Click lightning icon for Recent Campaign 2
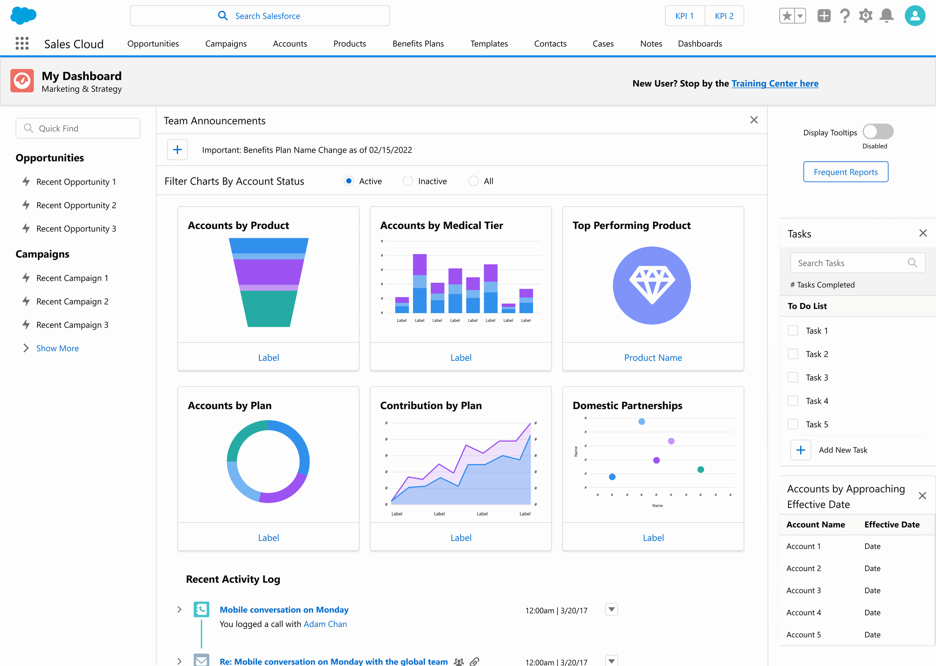Image resolution: width=936 pixels, height=666 pixels. 26,302
